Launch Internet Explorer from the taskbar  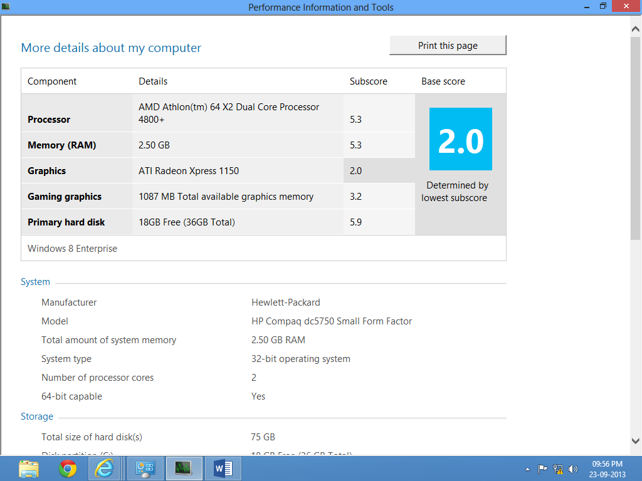pos(105,468)
